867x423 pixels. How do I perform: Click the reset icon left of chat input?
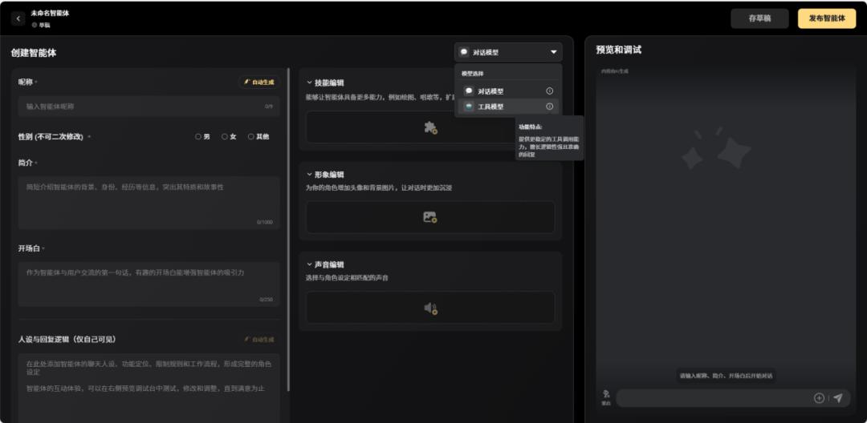(x=606, y=397)
